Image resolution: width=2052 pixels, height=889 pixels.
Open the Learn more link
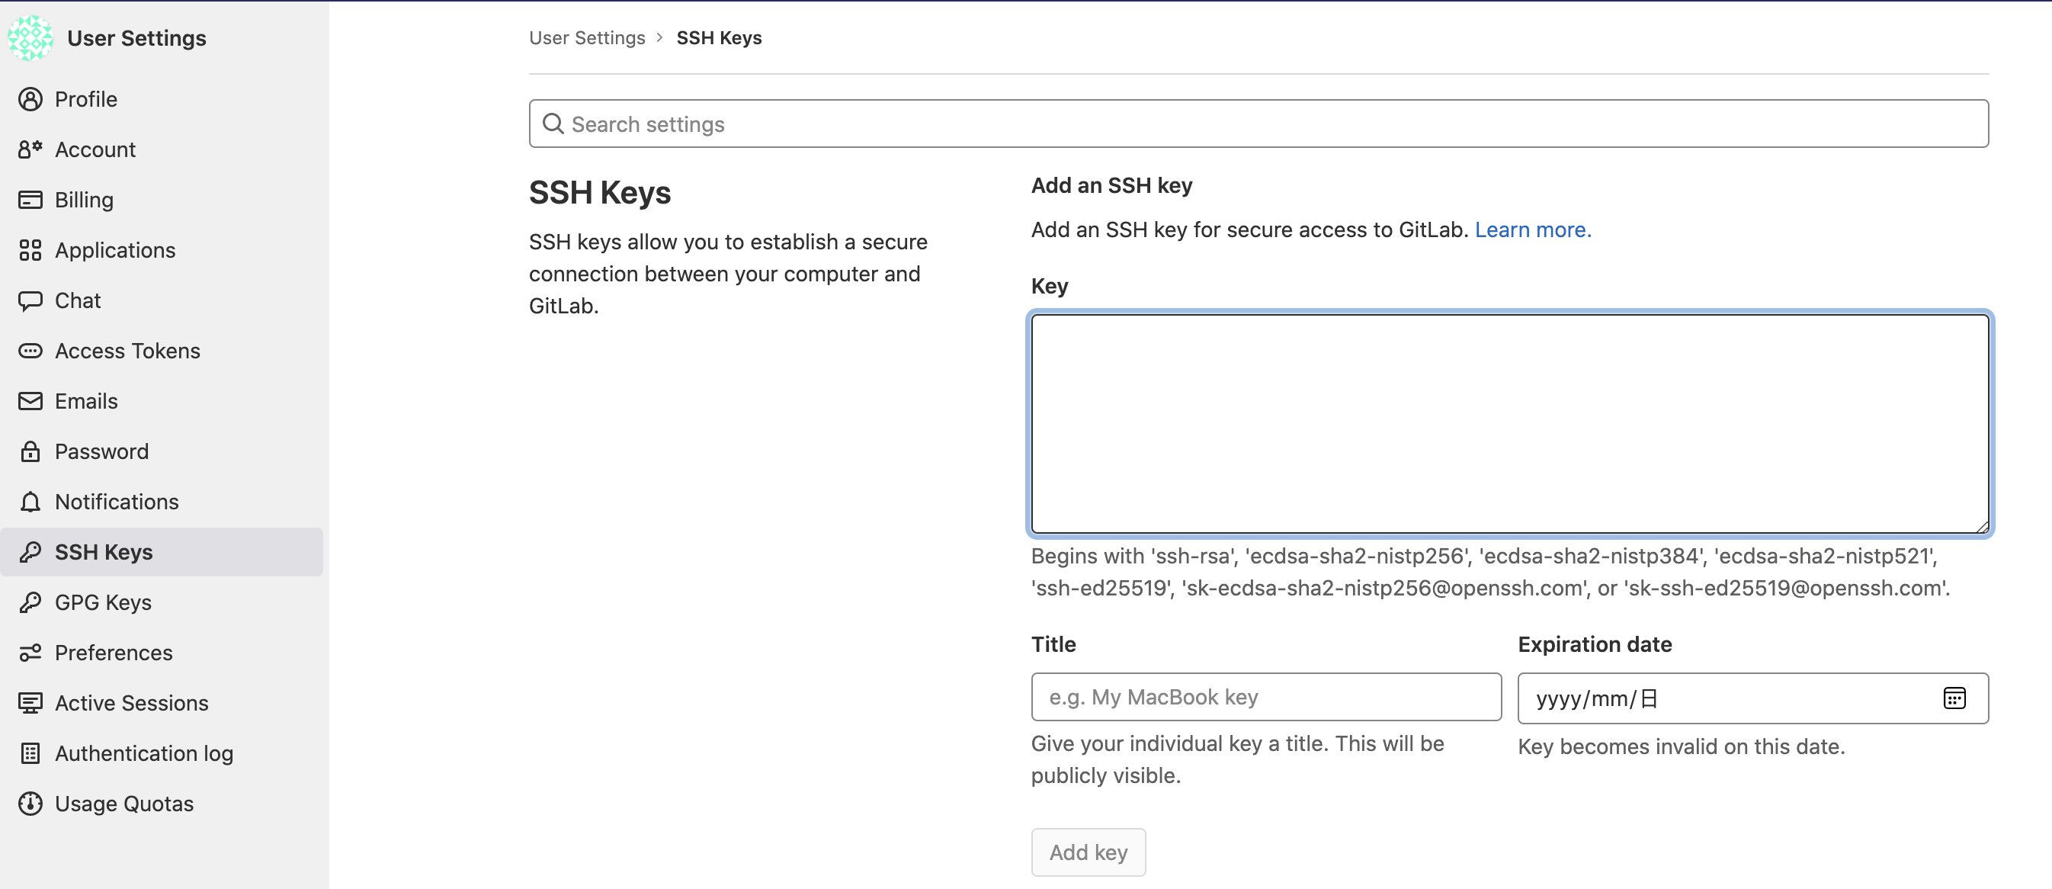1533,229
